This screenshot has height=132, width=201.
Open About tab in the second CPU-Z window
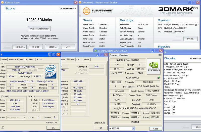(x=86, y=60)
